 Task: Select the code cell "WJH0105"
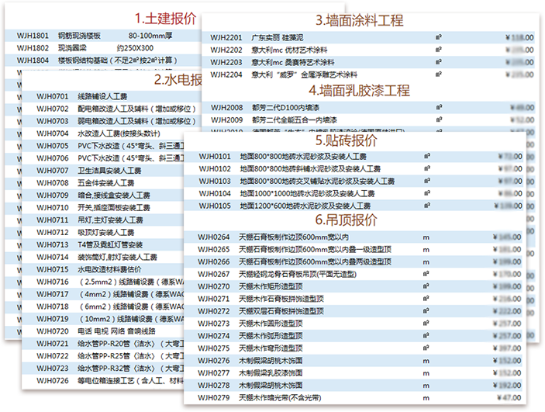tap(215, 206)
